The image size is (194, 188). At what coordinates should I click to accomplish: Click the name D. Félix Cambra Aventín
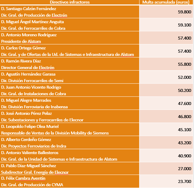tap(23, 178)
